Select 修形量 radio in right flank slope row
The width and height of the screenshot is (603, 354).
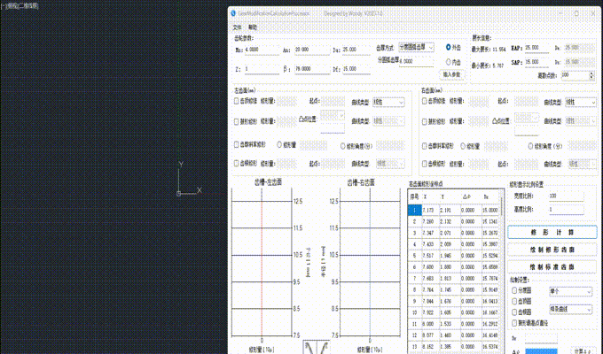point(463,146)
